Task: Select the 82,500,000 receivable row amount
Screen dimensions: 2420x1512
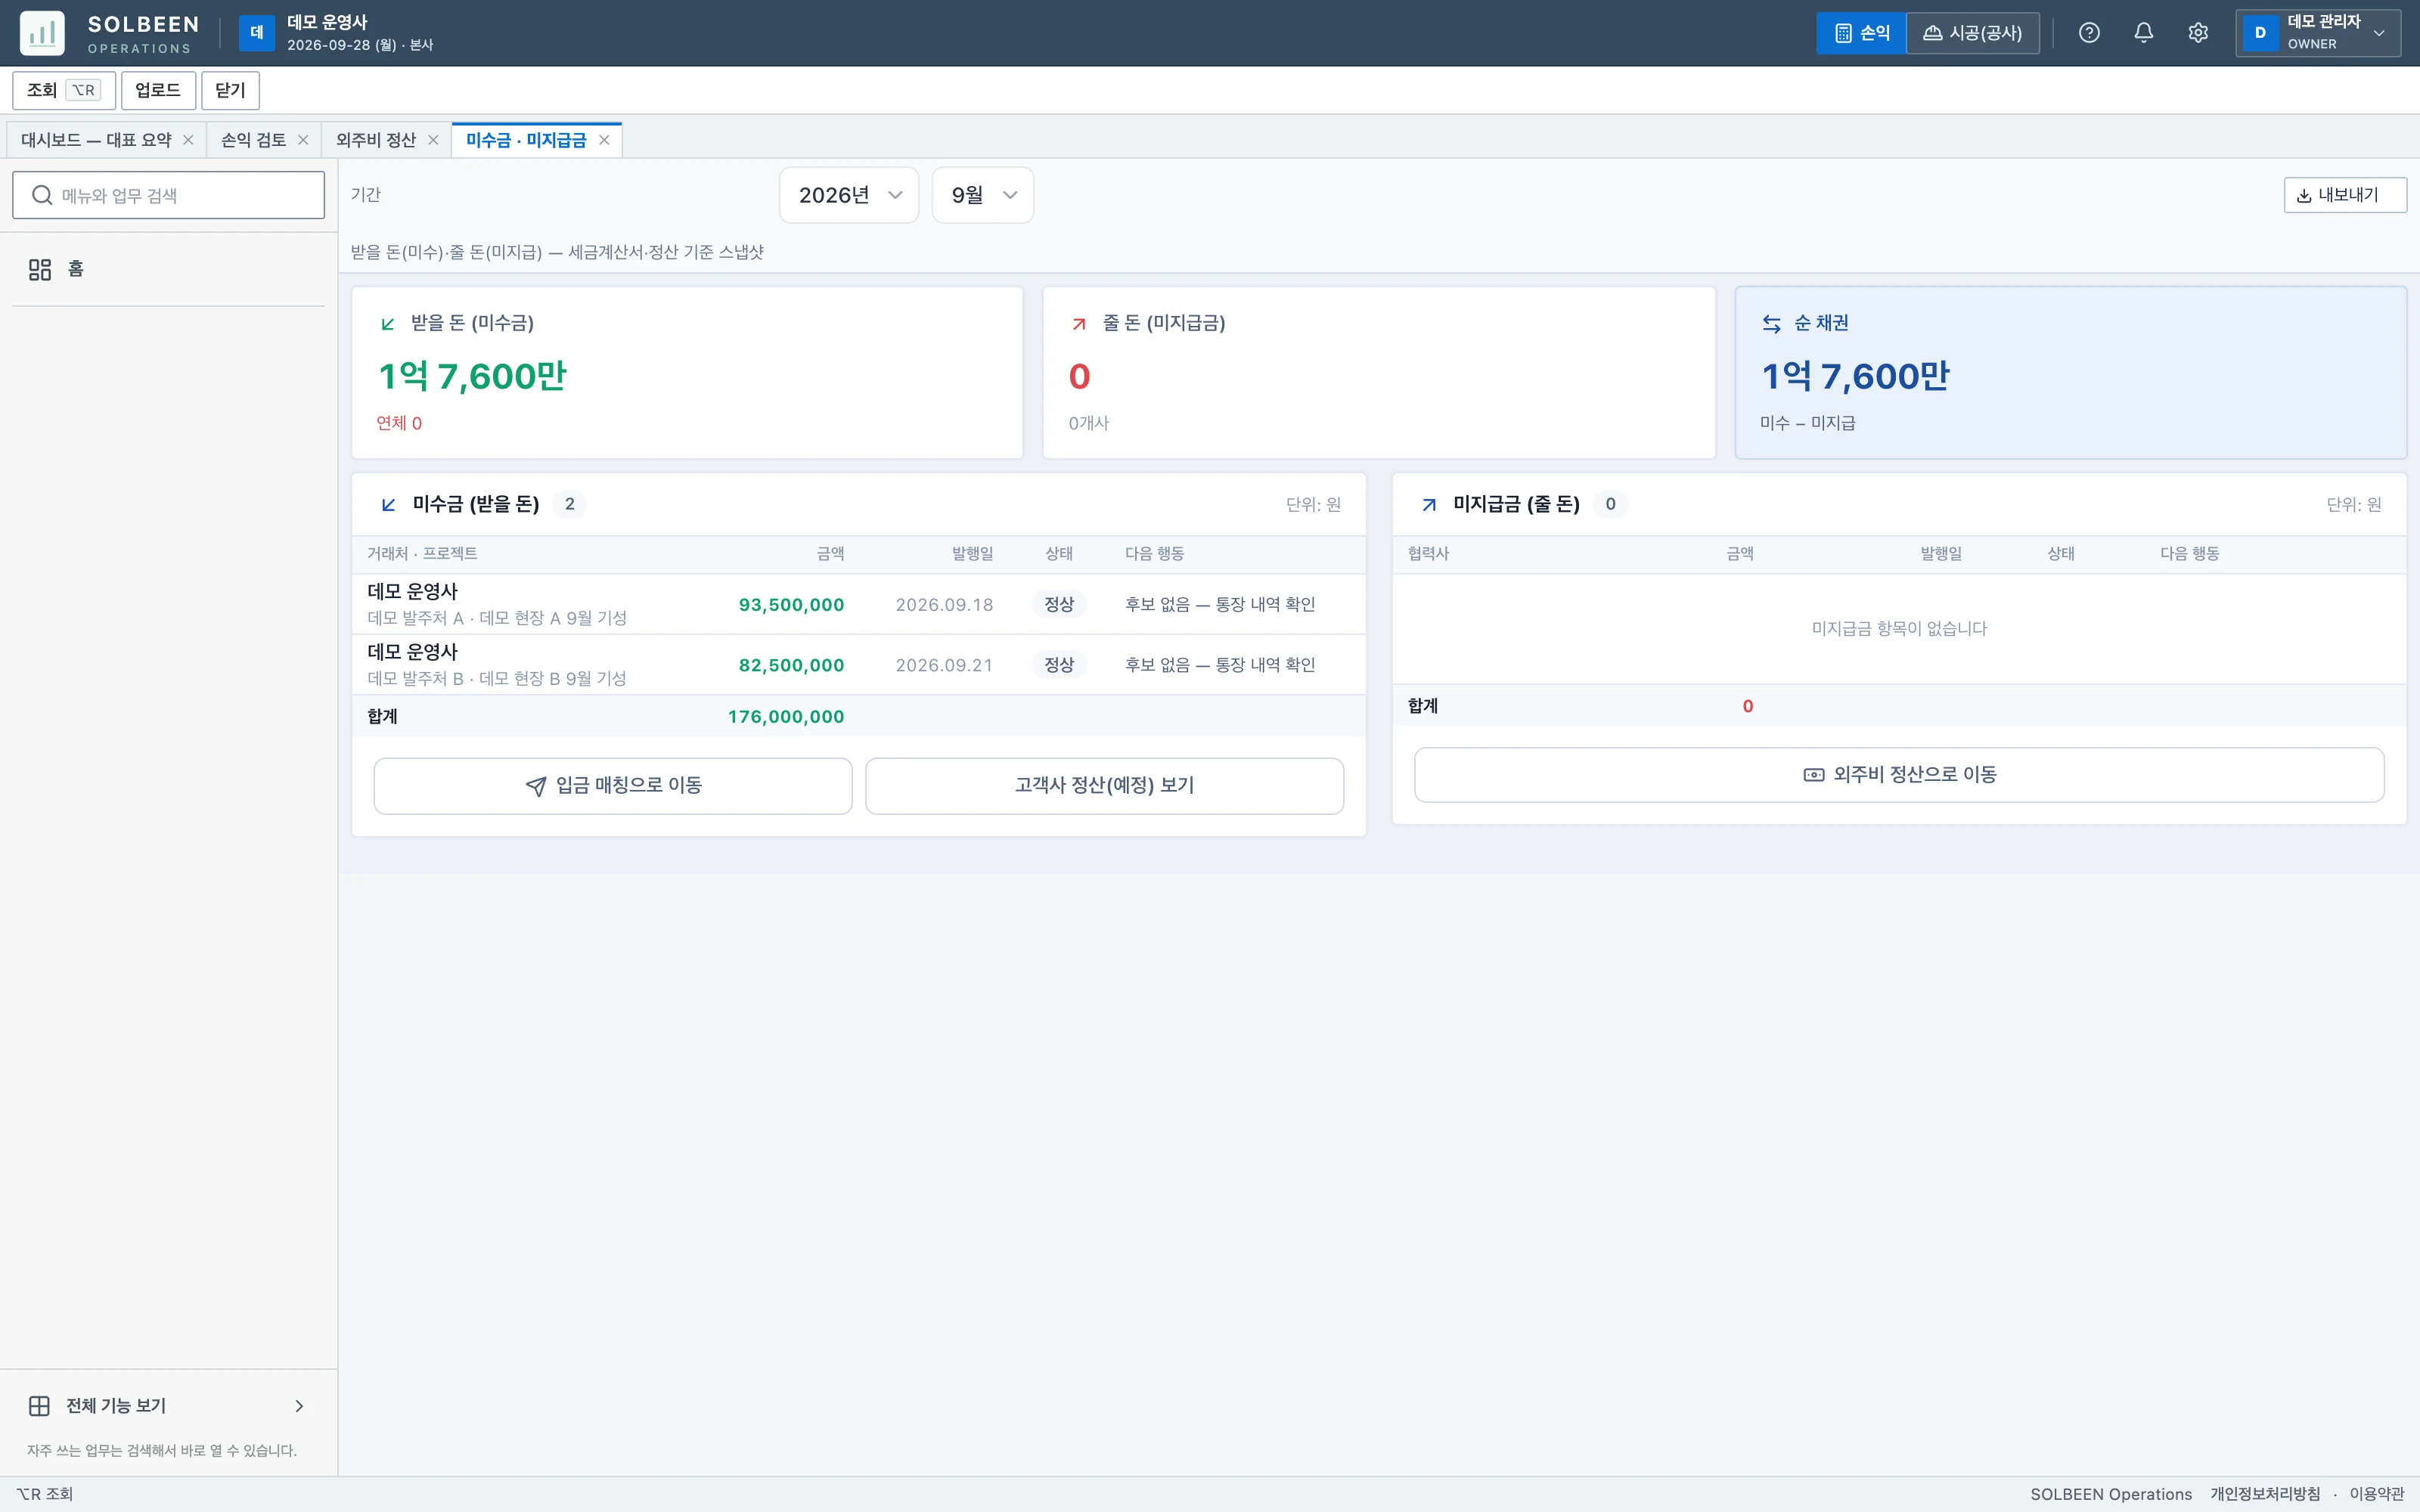Action: (791, 665)
